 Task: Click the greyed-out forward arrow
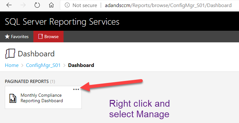coord(23,5)
